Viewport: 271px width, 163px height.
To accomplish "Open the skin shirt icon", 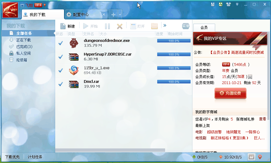I will tap(229, 4).
